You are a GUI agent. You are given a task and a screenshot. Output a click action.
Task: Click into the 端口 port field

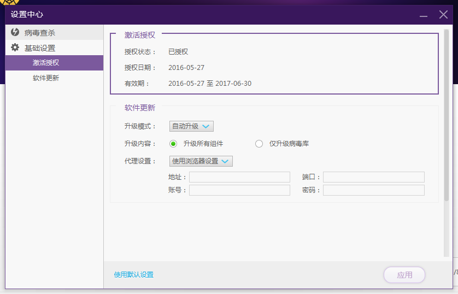373,177
